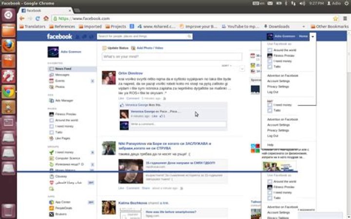Open the Imported bookmark folder
The width and height of the screenshot is (351, 219).
point(90,26)
